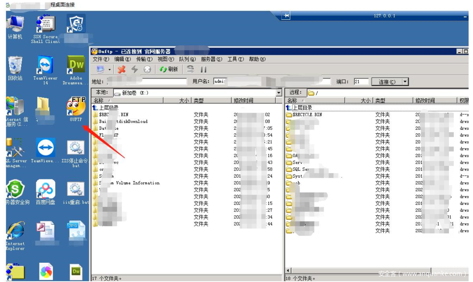
Task: Open the IIS停止命令.bat file icon
Action: (x=75, y=153)
